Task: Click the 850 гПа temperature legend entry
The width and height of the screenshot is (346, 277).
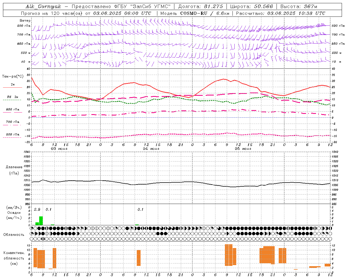Action: (x=13, y=110)
